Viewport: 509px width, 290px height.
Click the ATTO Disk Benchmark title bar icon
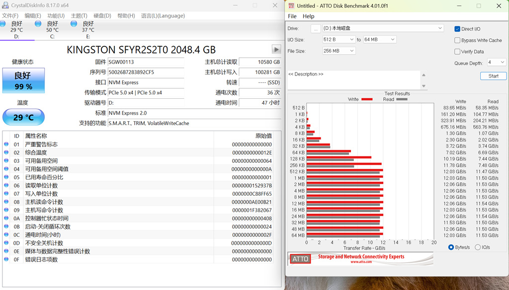pos(291,5)
